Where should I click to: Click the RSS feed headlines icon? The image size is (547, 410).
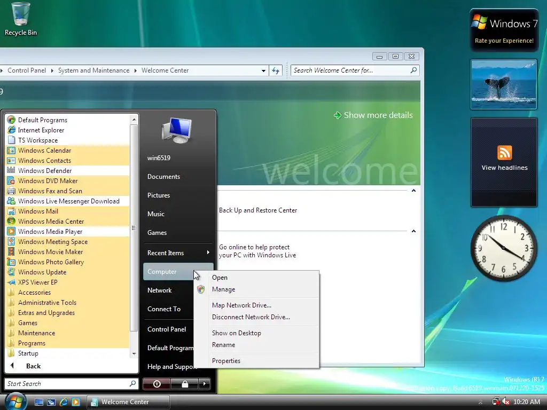point(504,153)
